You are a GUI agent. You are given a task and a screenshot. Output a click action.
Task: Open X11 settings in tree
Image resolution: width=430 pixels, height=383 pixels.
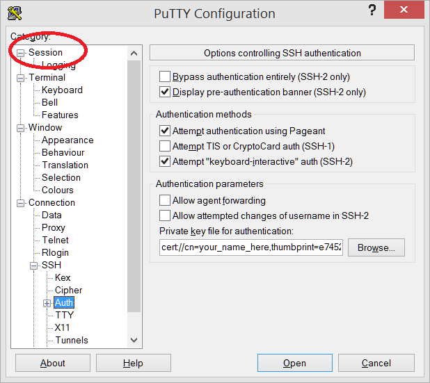point(62,328)
